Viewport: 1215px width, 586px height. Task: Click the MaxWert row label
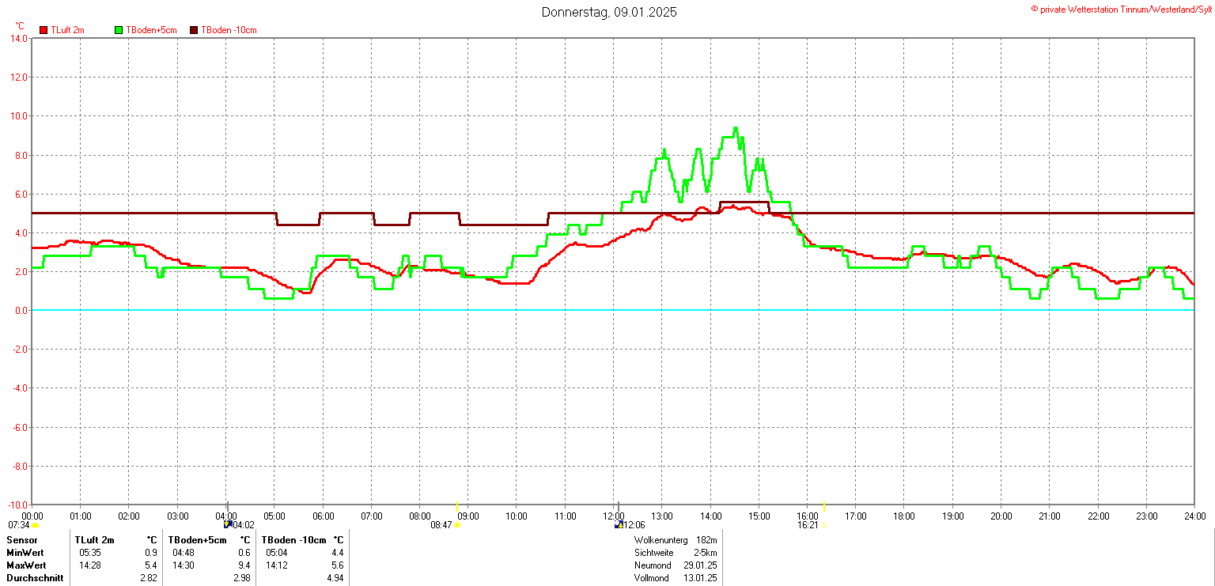click(26, 565)
